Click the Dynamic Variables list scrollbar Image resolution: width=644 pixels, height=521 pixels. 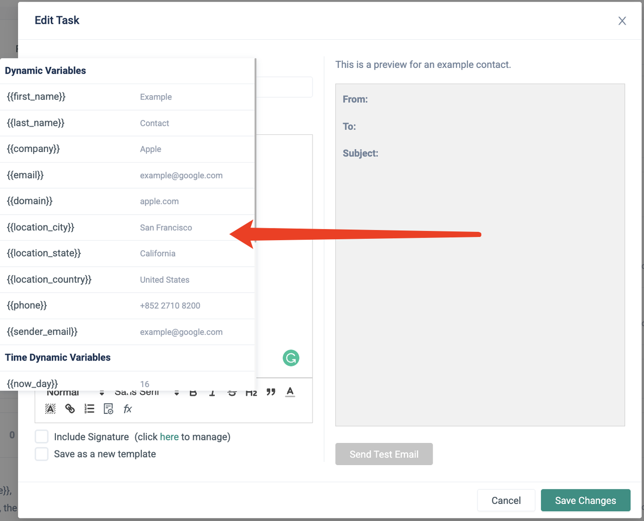pyautogui.click(x=256, y=151)
